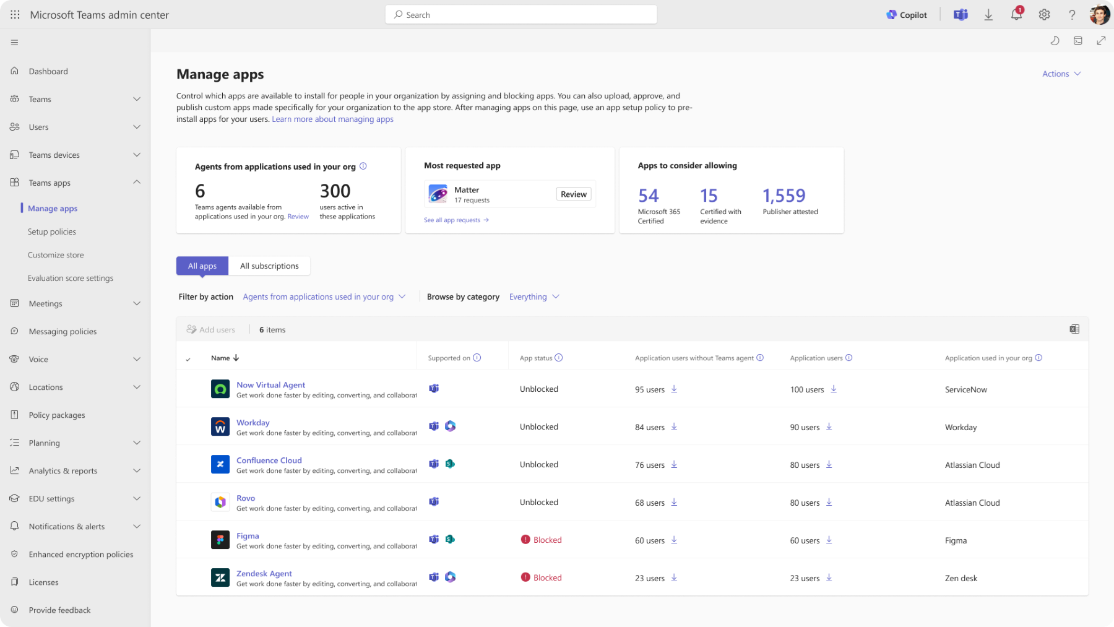Open the Licenses page
1114x627 pixels.
(43, 582)
